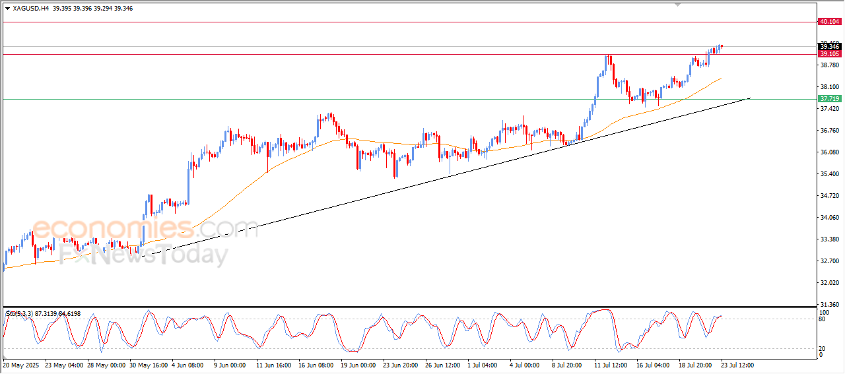The height and width of the screenshot is (374, 845).
Task: Click the current price tag 39.346
Action: pos(829,46)
